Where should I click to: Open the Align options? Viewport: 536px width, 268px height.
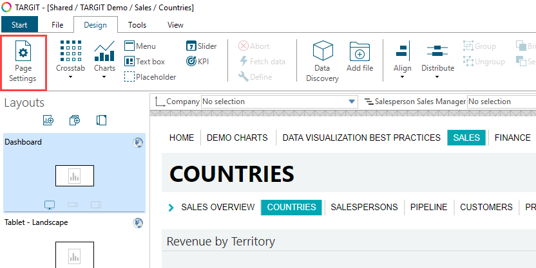tap(403, 57)
